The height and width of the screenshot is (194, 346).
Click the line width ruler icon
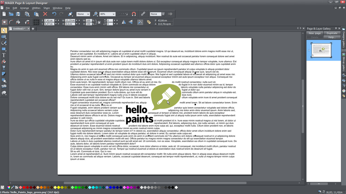pyautogui.click(x=123, y=14)
